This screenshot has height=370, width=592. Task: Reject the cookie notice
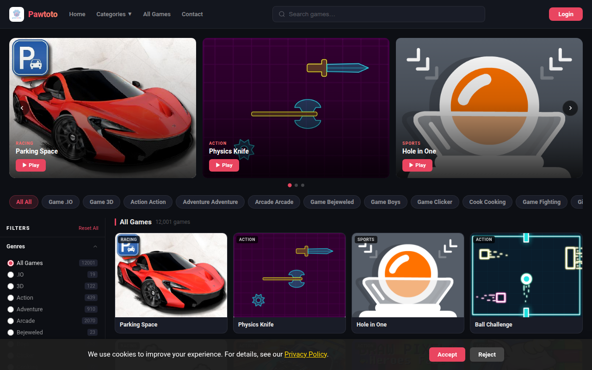click(x=487, y=355)
